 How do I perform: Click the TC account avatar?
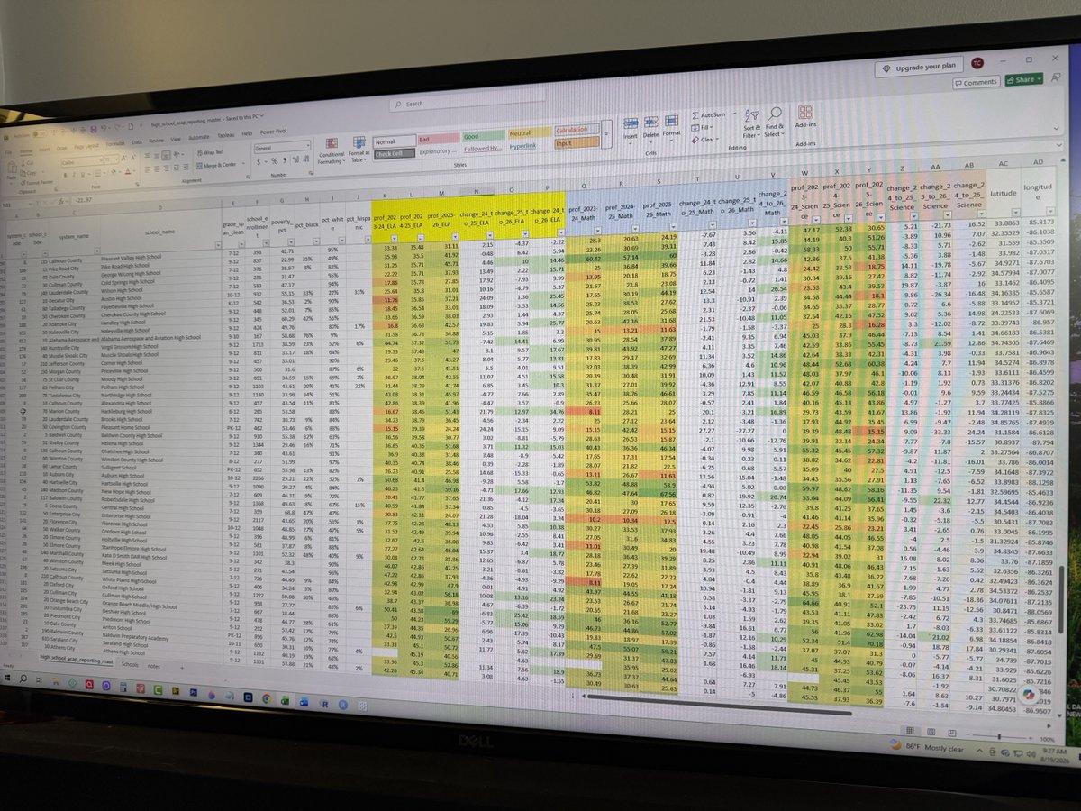[977, 63]
